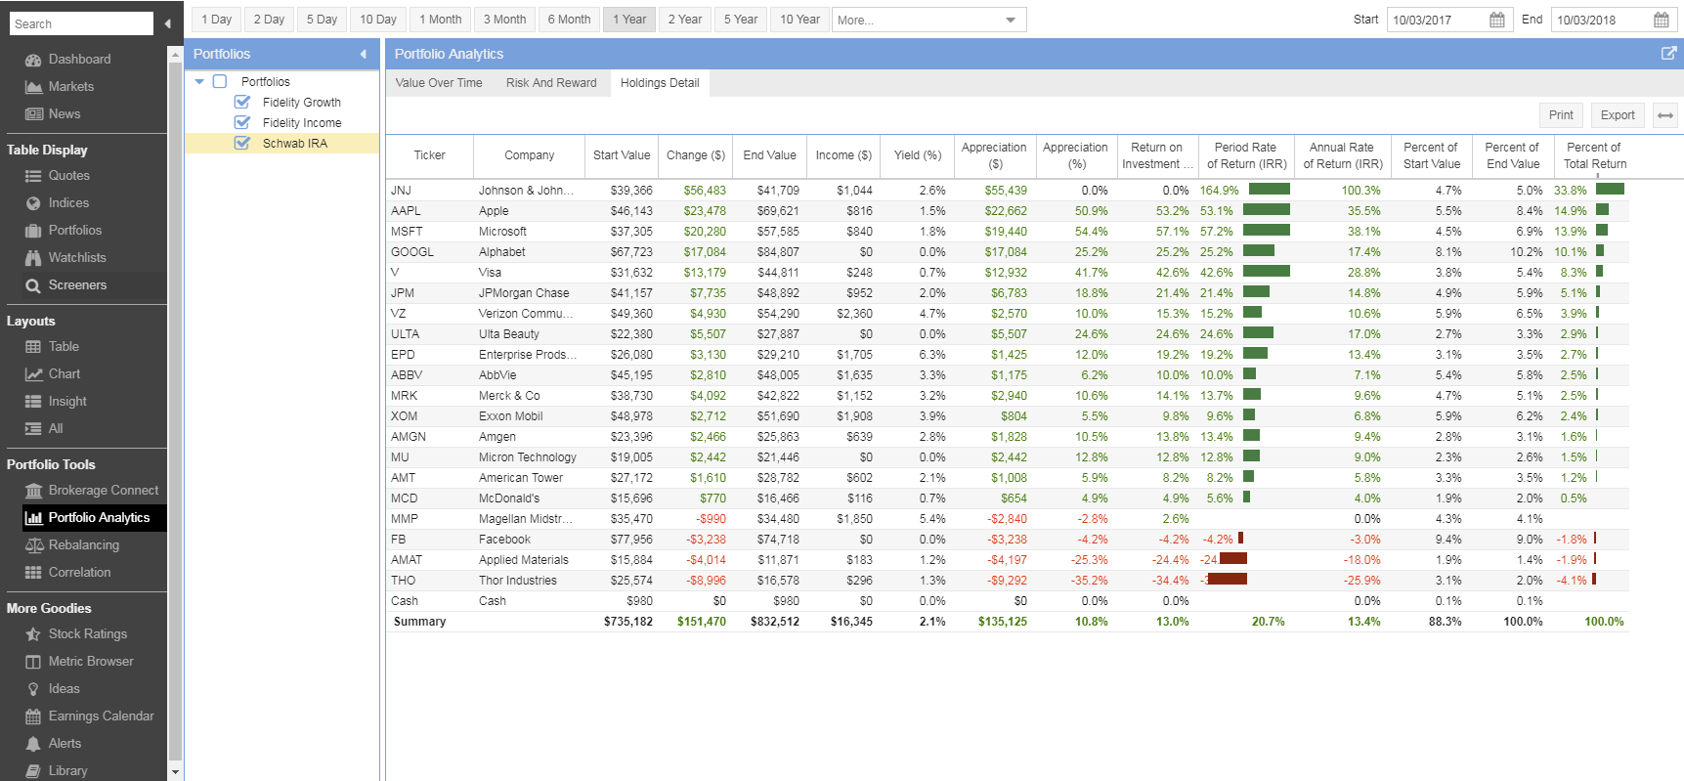
Task: Focus the Search input field
Action: (81, 23)
